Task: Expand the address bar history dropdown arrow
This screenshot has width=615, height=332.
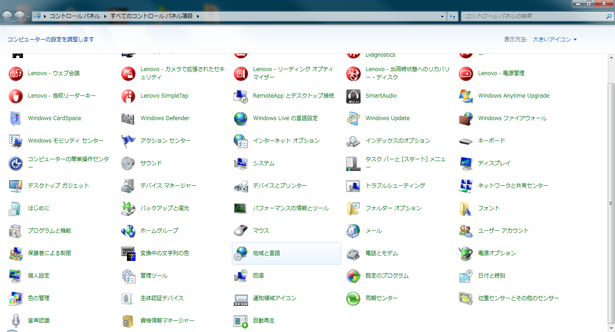Action: point(442,16)
